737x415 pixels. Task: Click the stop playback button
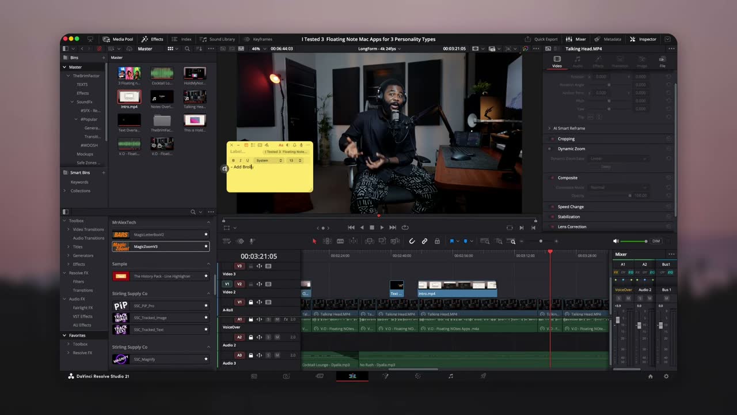372,228
